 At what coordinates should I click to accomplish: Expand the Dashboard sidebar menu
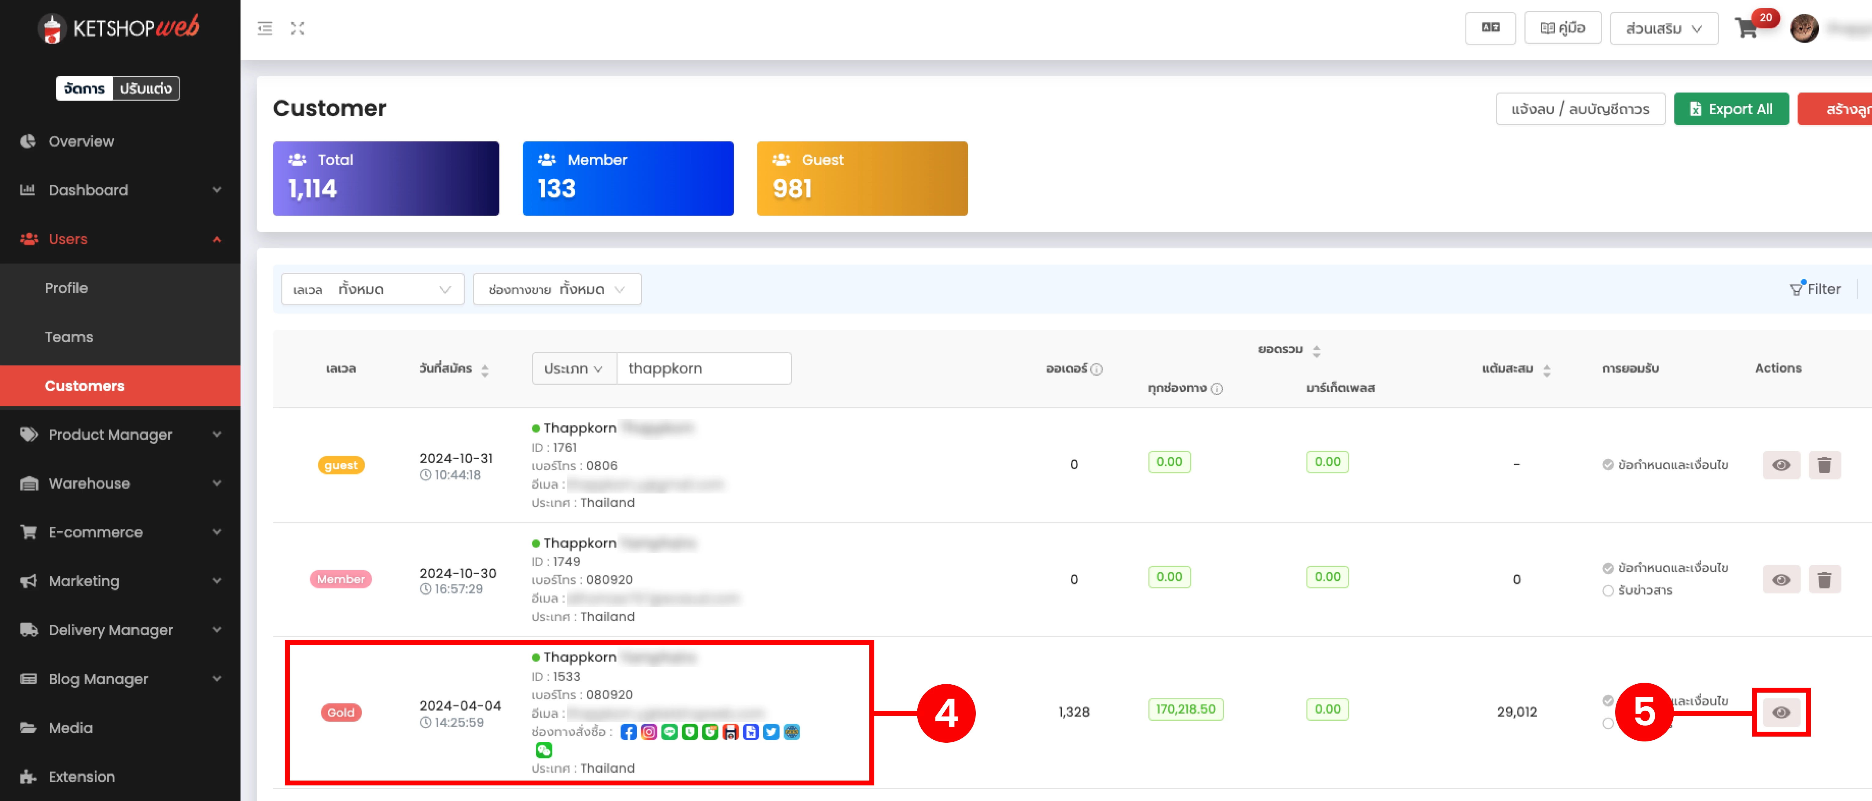click(120, 190)
